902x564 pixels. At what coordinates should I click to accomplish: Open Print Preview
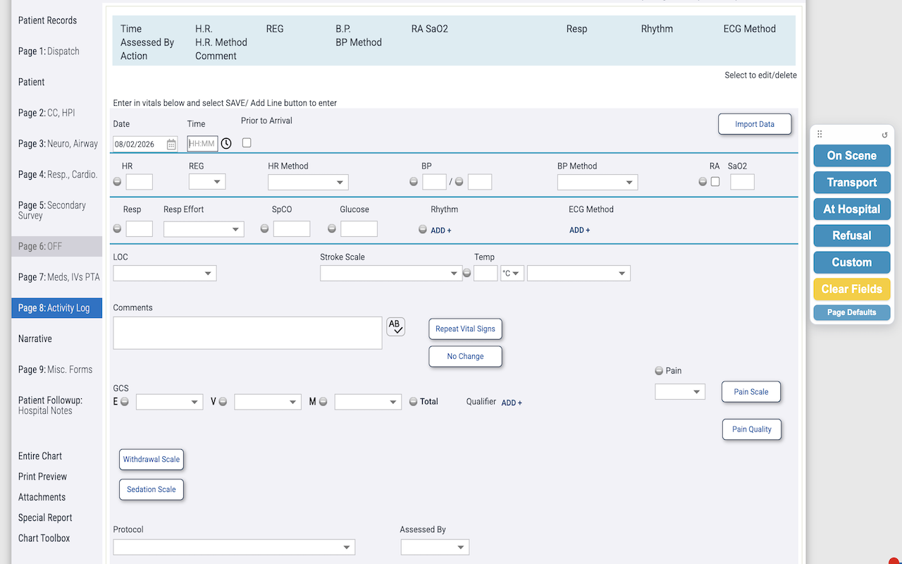pos(43,477)
